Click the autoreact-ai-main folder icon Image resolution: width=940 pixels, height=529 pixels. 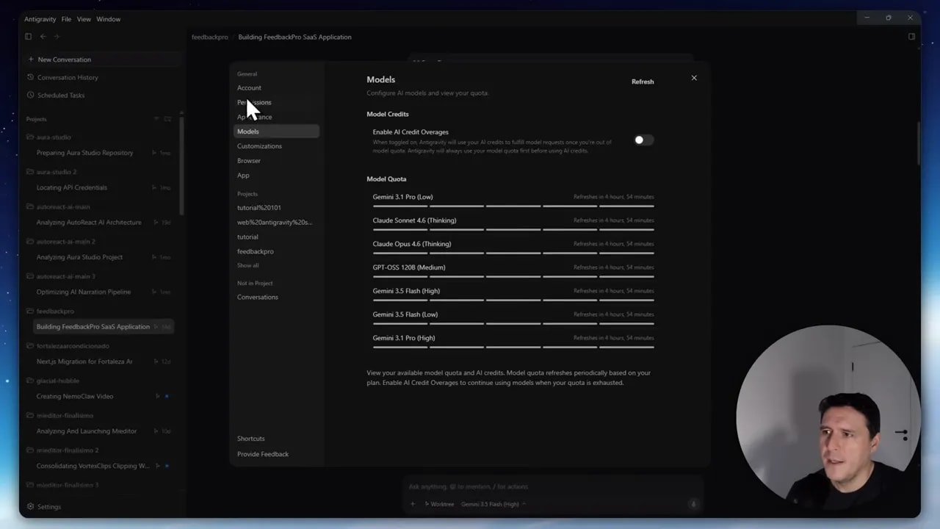30,207
